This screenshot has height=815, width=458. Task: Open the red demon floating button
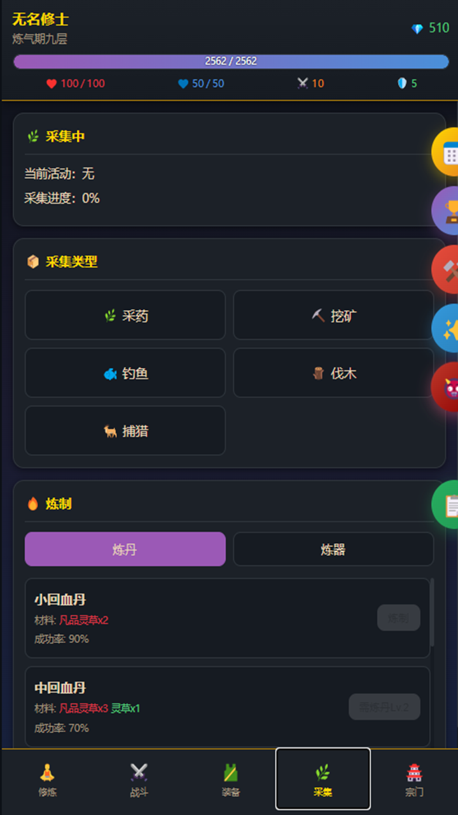[x=448, y=387]
